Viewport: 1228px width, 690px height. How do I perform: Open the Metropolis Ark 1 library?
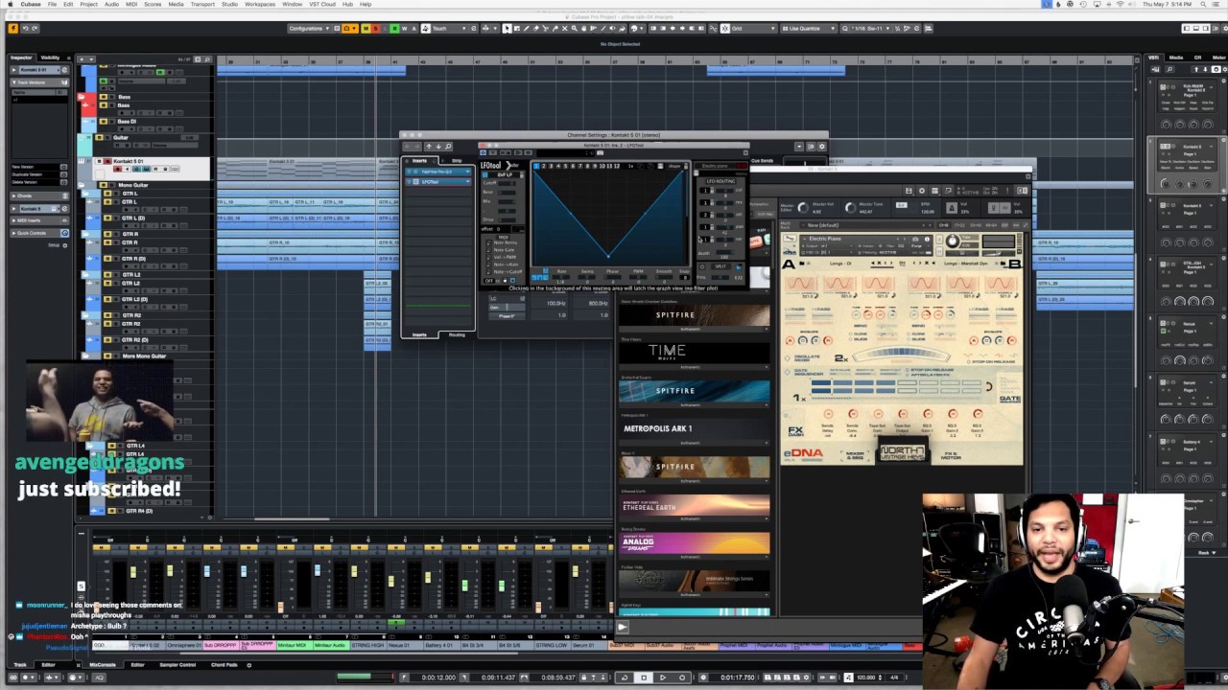(x=695, y=428)
